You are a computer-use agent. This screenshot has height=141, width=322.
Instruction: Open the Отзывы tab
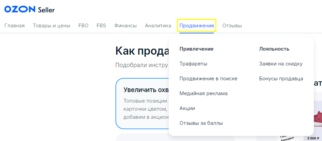click(x=232, y=26)
